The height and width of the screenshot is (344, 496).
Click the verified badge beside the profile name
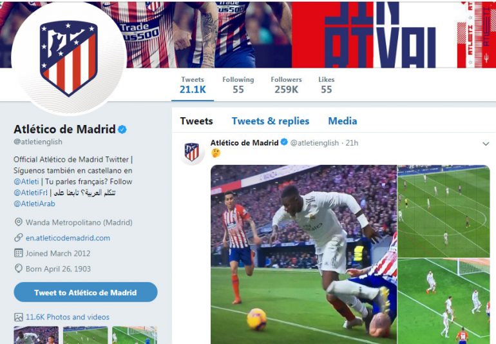pyautogui.click(x=122, y=129)
